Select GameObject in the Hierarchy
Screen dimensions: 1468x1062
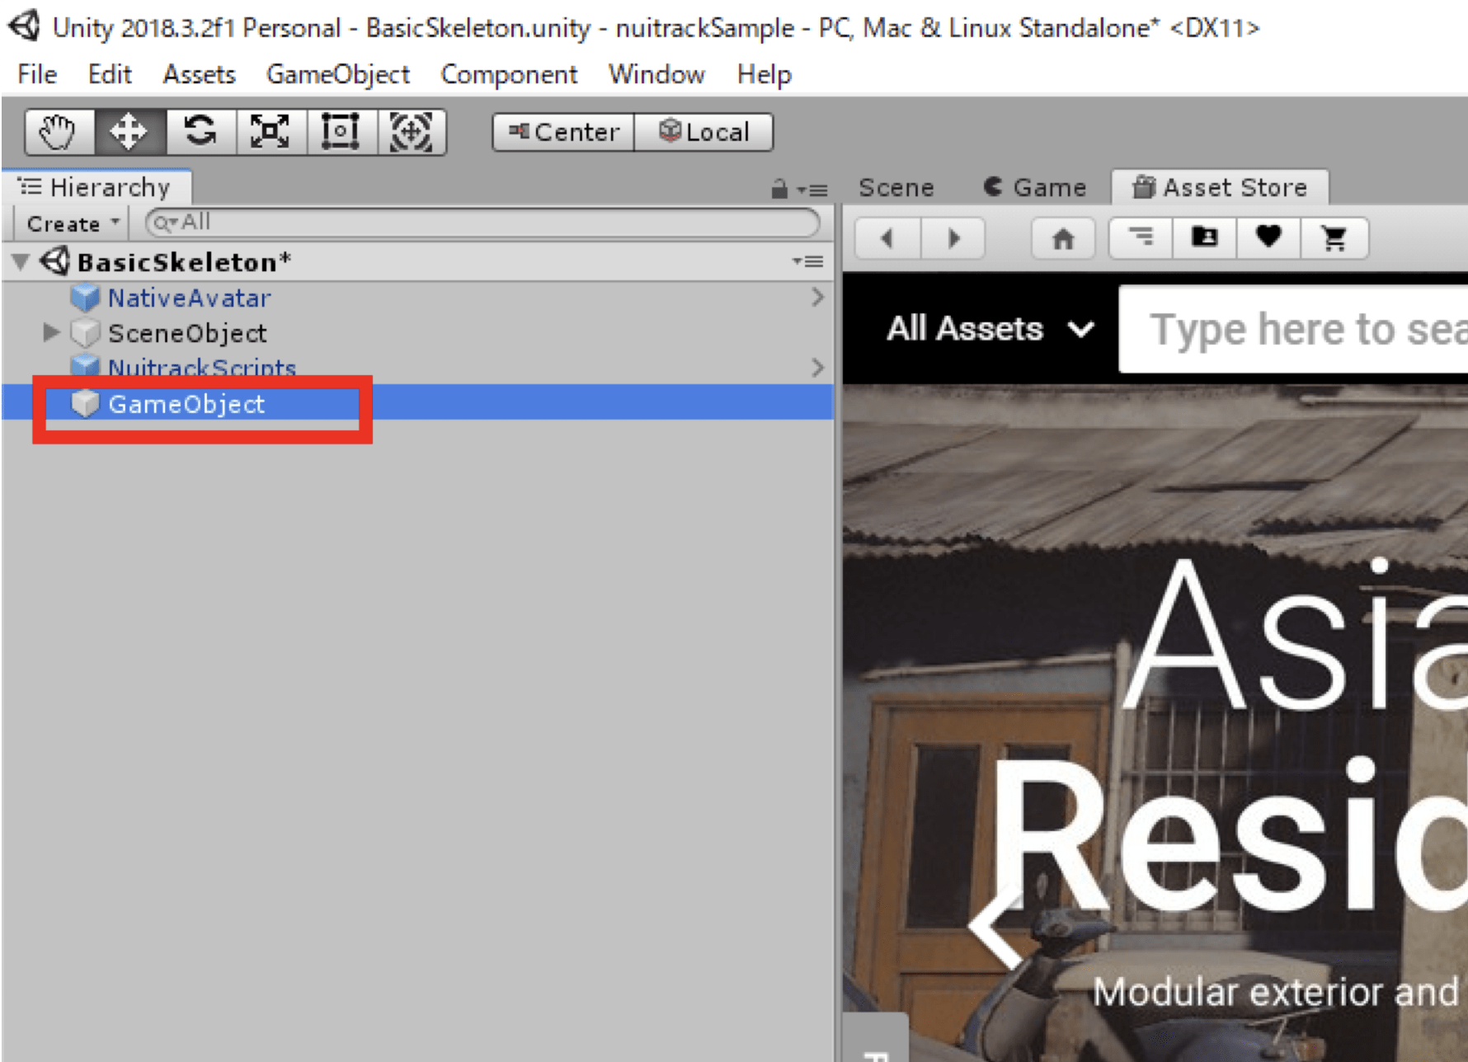click(417, 403)
